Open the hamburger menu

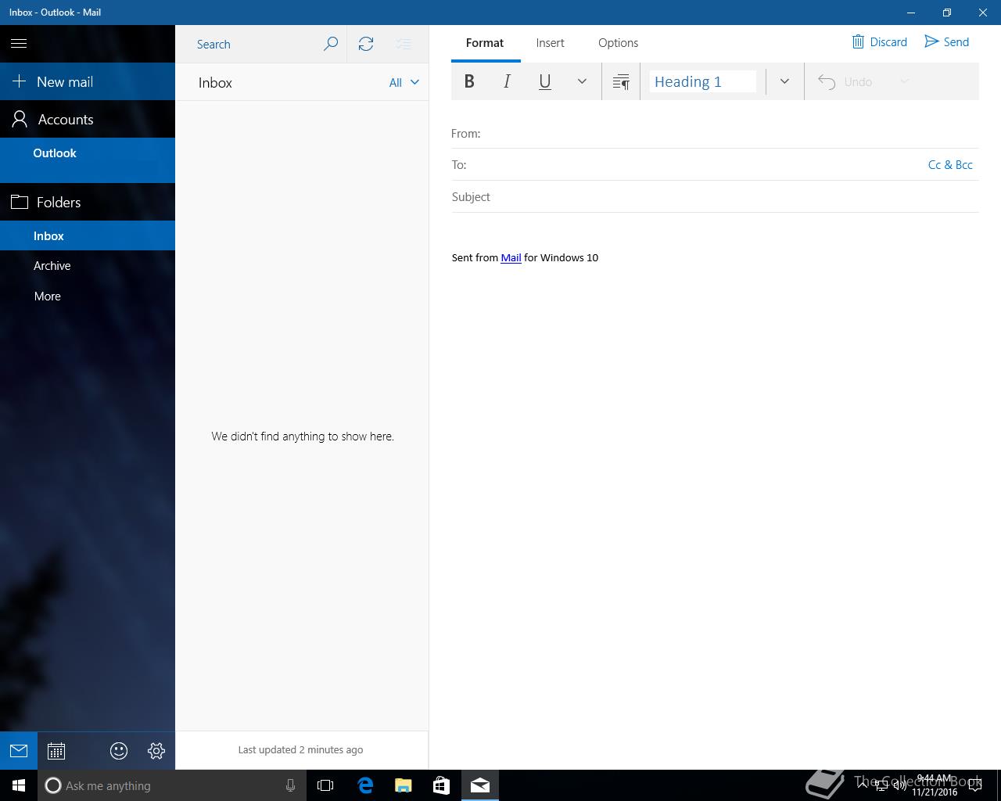19,44
